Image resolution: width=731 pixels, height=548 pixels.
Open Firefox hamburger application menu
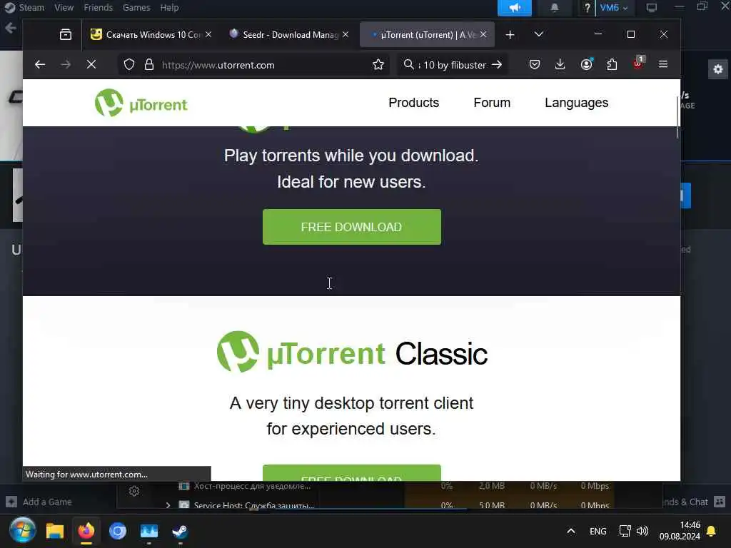(663, 64)
